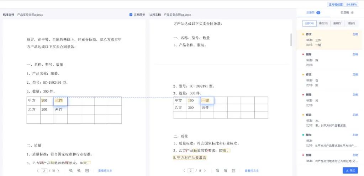Filter differences by 增加(1)

(x=351, y=23)
